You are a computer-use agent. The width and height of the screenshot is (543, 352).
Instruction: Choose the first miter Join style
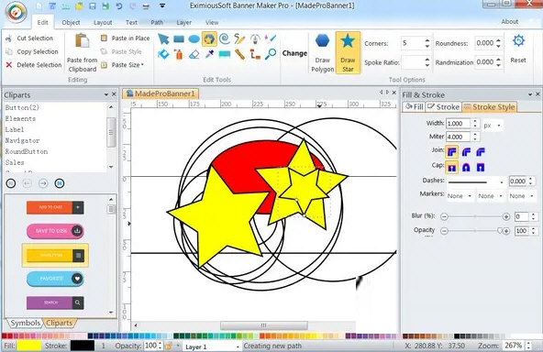tap(451, 151)
